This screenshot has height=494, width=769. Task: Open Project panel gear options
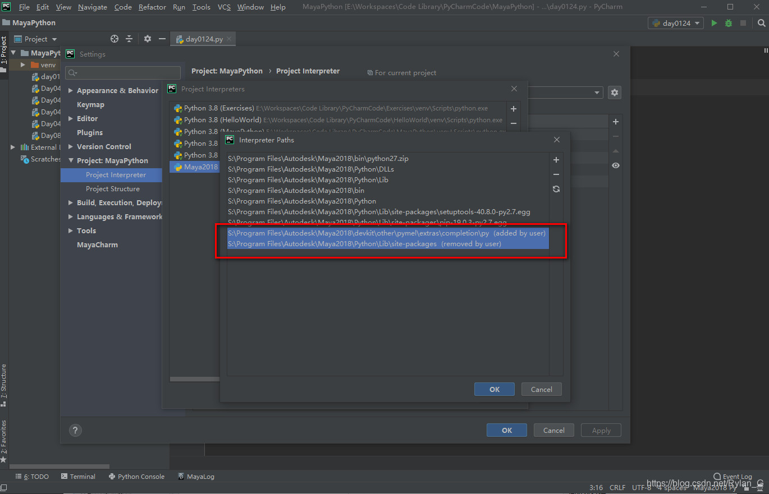pos(148,39)
